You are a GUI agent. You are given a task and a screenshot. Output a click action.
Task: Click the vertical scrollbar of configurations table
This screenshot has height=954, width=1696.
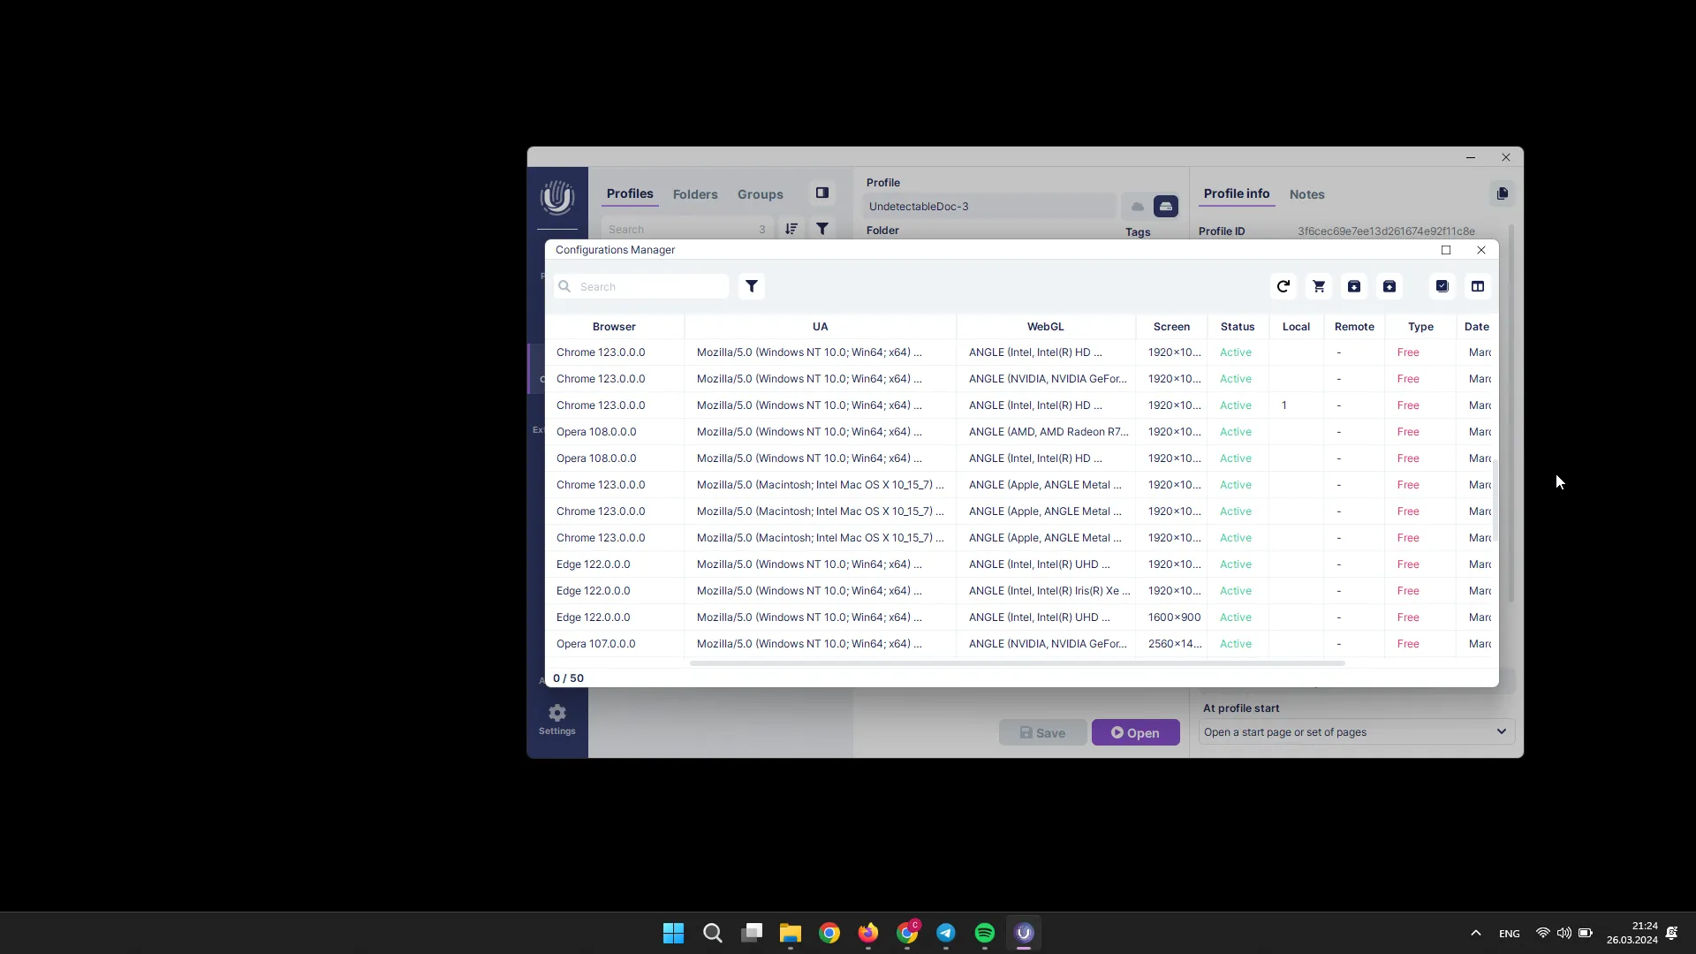(1495, 499)
